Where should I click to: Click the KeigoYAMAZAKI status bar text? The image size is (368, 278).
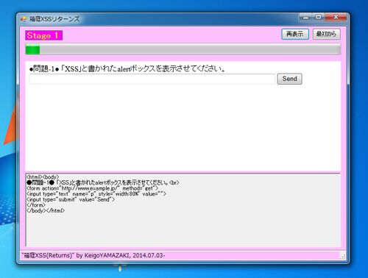click(93, 255)
